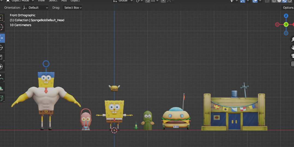
Task: Open Global transform orientation dropdown
Action: pyautogui.click(x=123, y=1)
